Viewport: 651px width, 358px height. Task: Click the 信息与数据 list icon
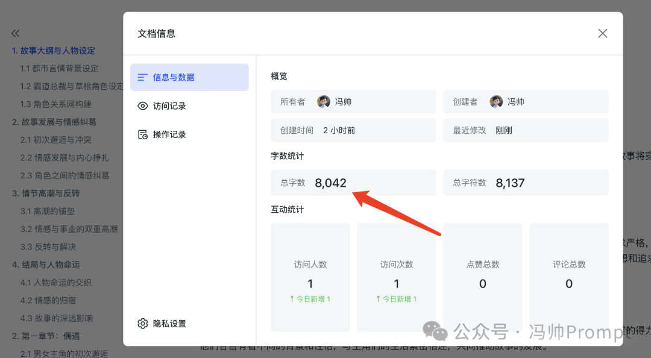click(142, 77)
